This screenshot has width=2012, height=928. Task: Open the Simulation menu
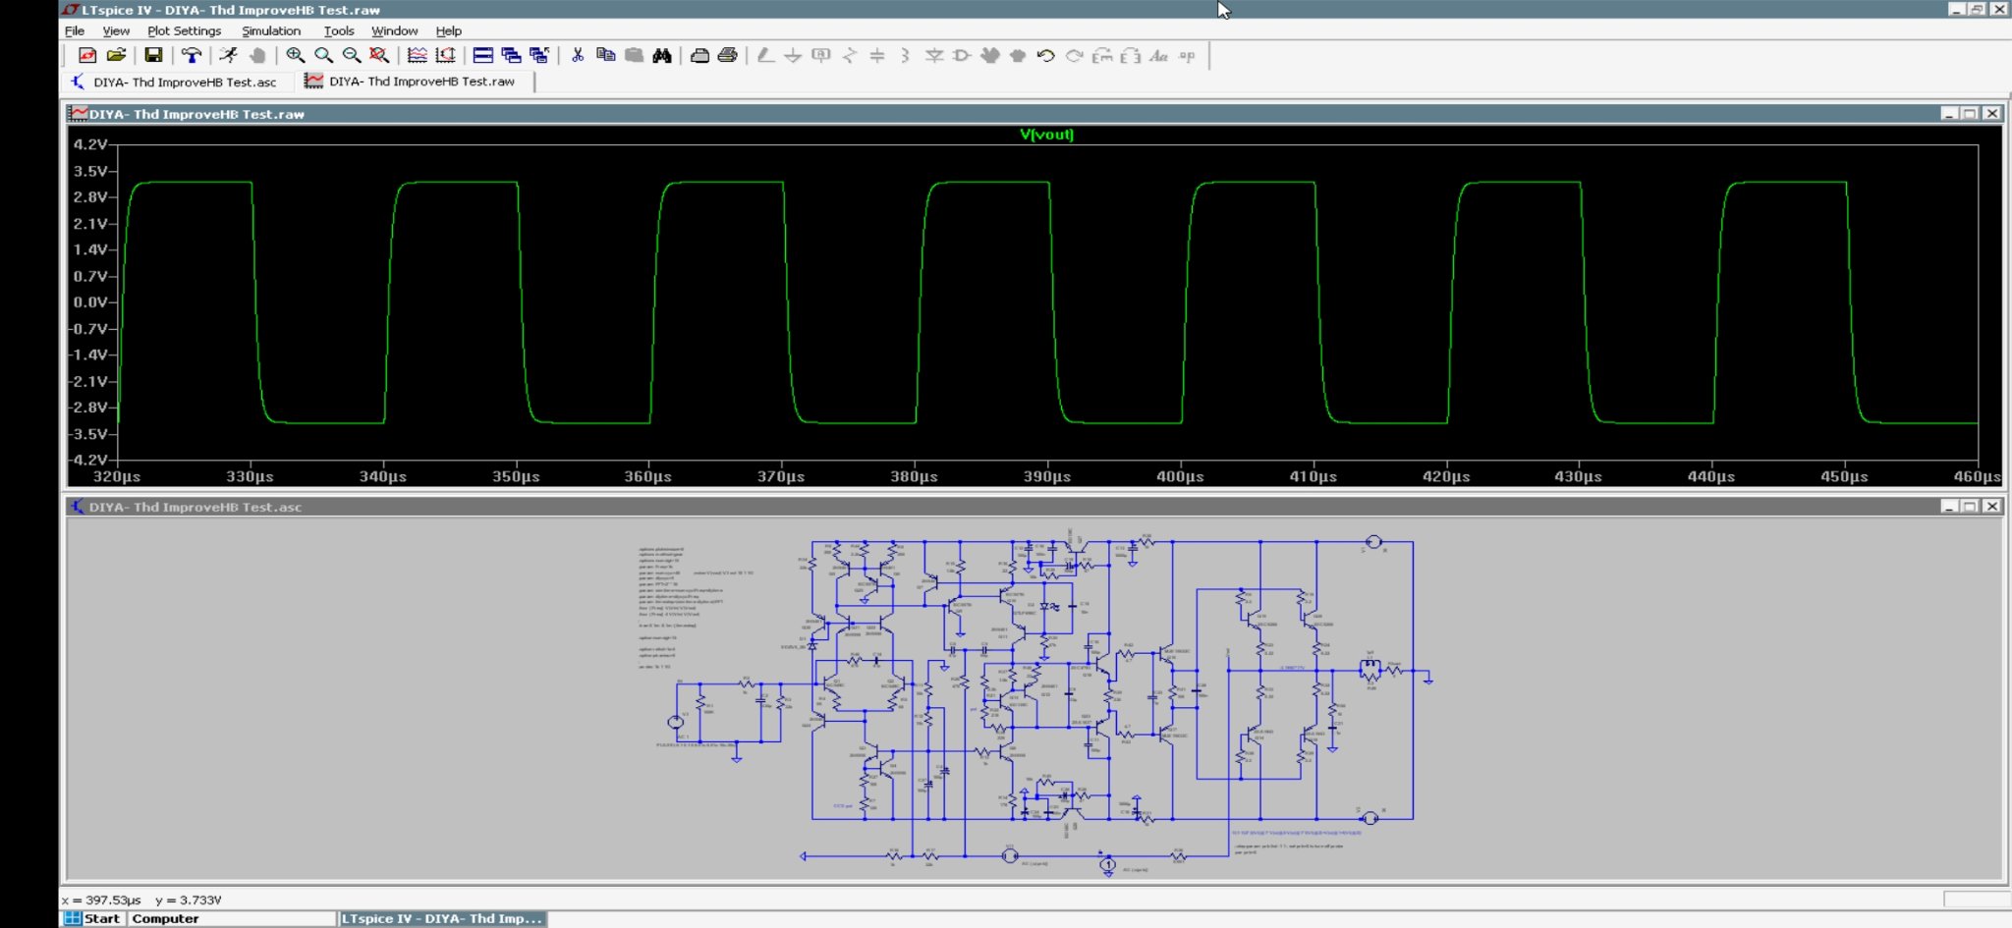pyautogui.click(x=271, y=30)
